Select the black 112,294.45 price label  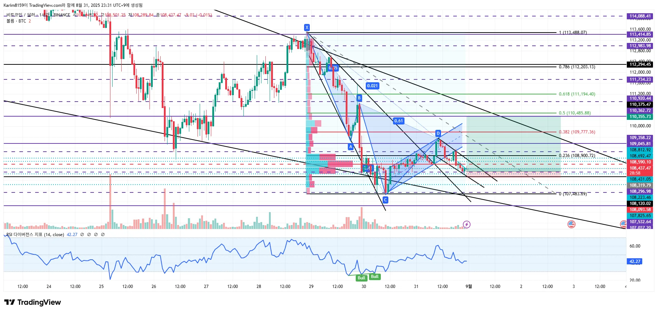(640, 64)
